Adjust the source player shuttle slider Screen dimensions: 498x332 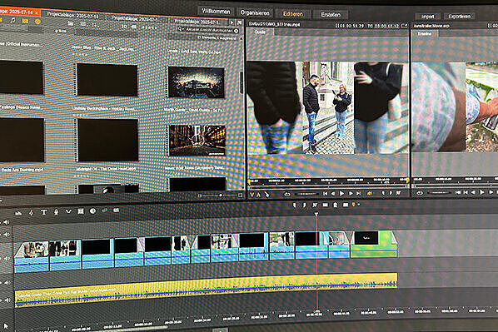coord(306,194)
